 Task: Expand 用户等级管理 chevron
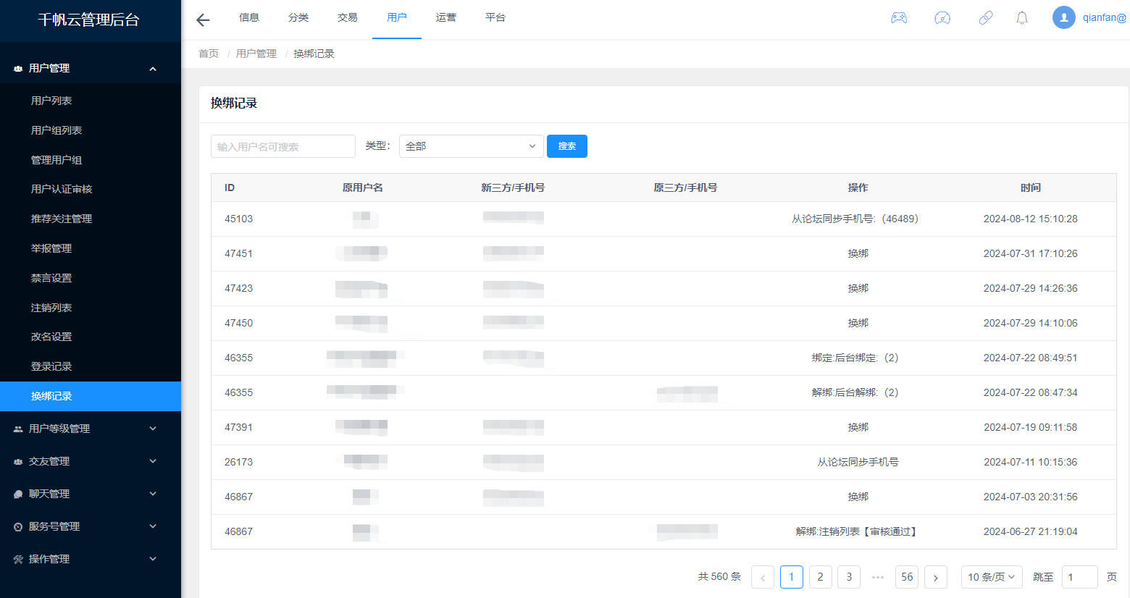153,429
